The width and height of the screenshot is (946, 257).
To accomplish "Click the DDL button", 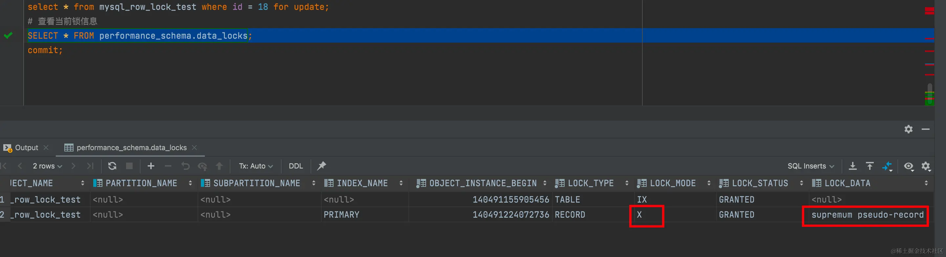I will point(296,166).
